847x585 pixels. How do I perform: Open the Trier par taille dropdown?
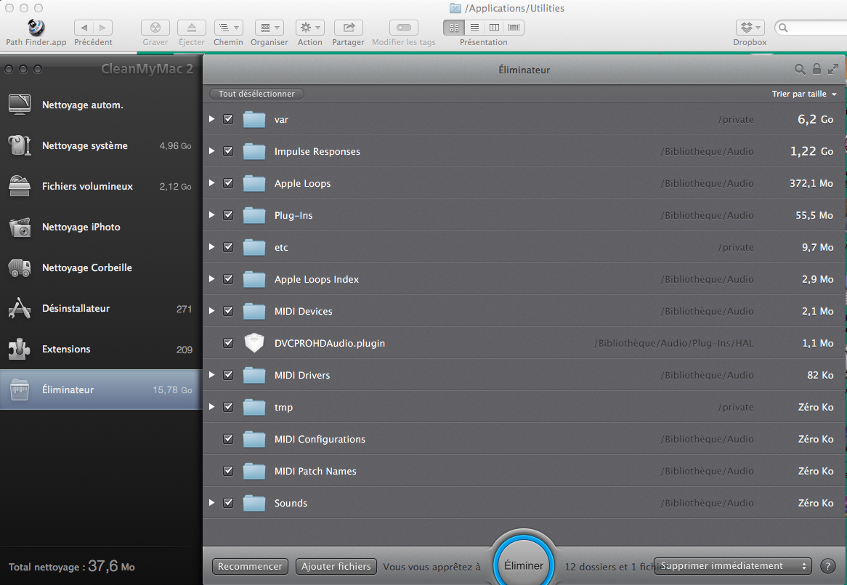click(804, 94)
